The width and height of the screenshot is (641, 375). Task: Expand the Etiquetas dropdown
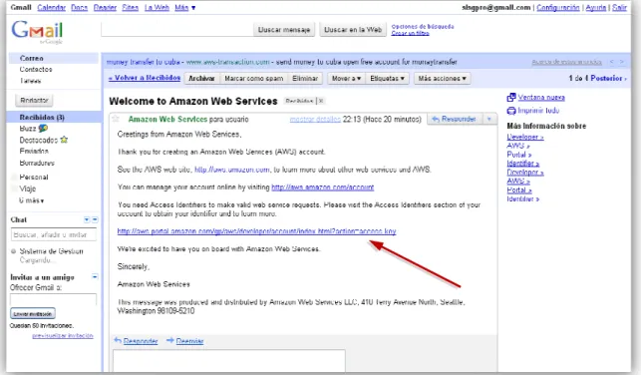[x=387, y=78]
